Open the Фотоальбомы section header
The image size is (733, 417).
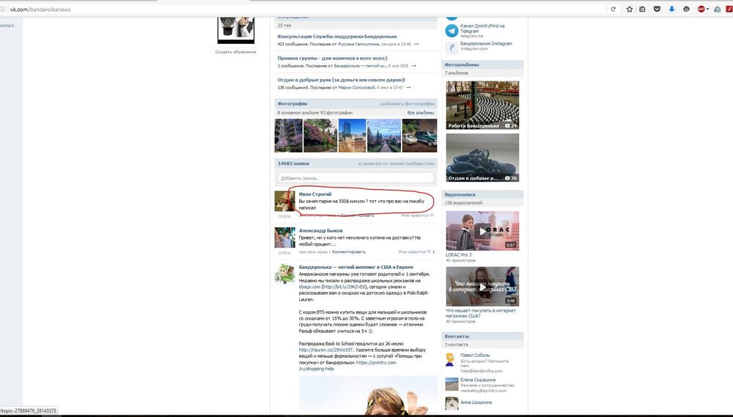pos(462,64)
